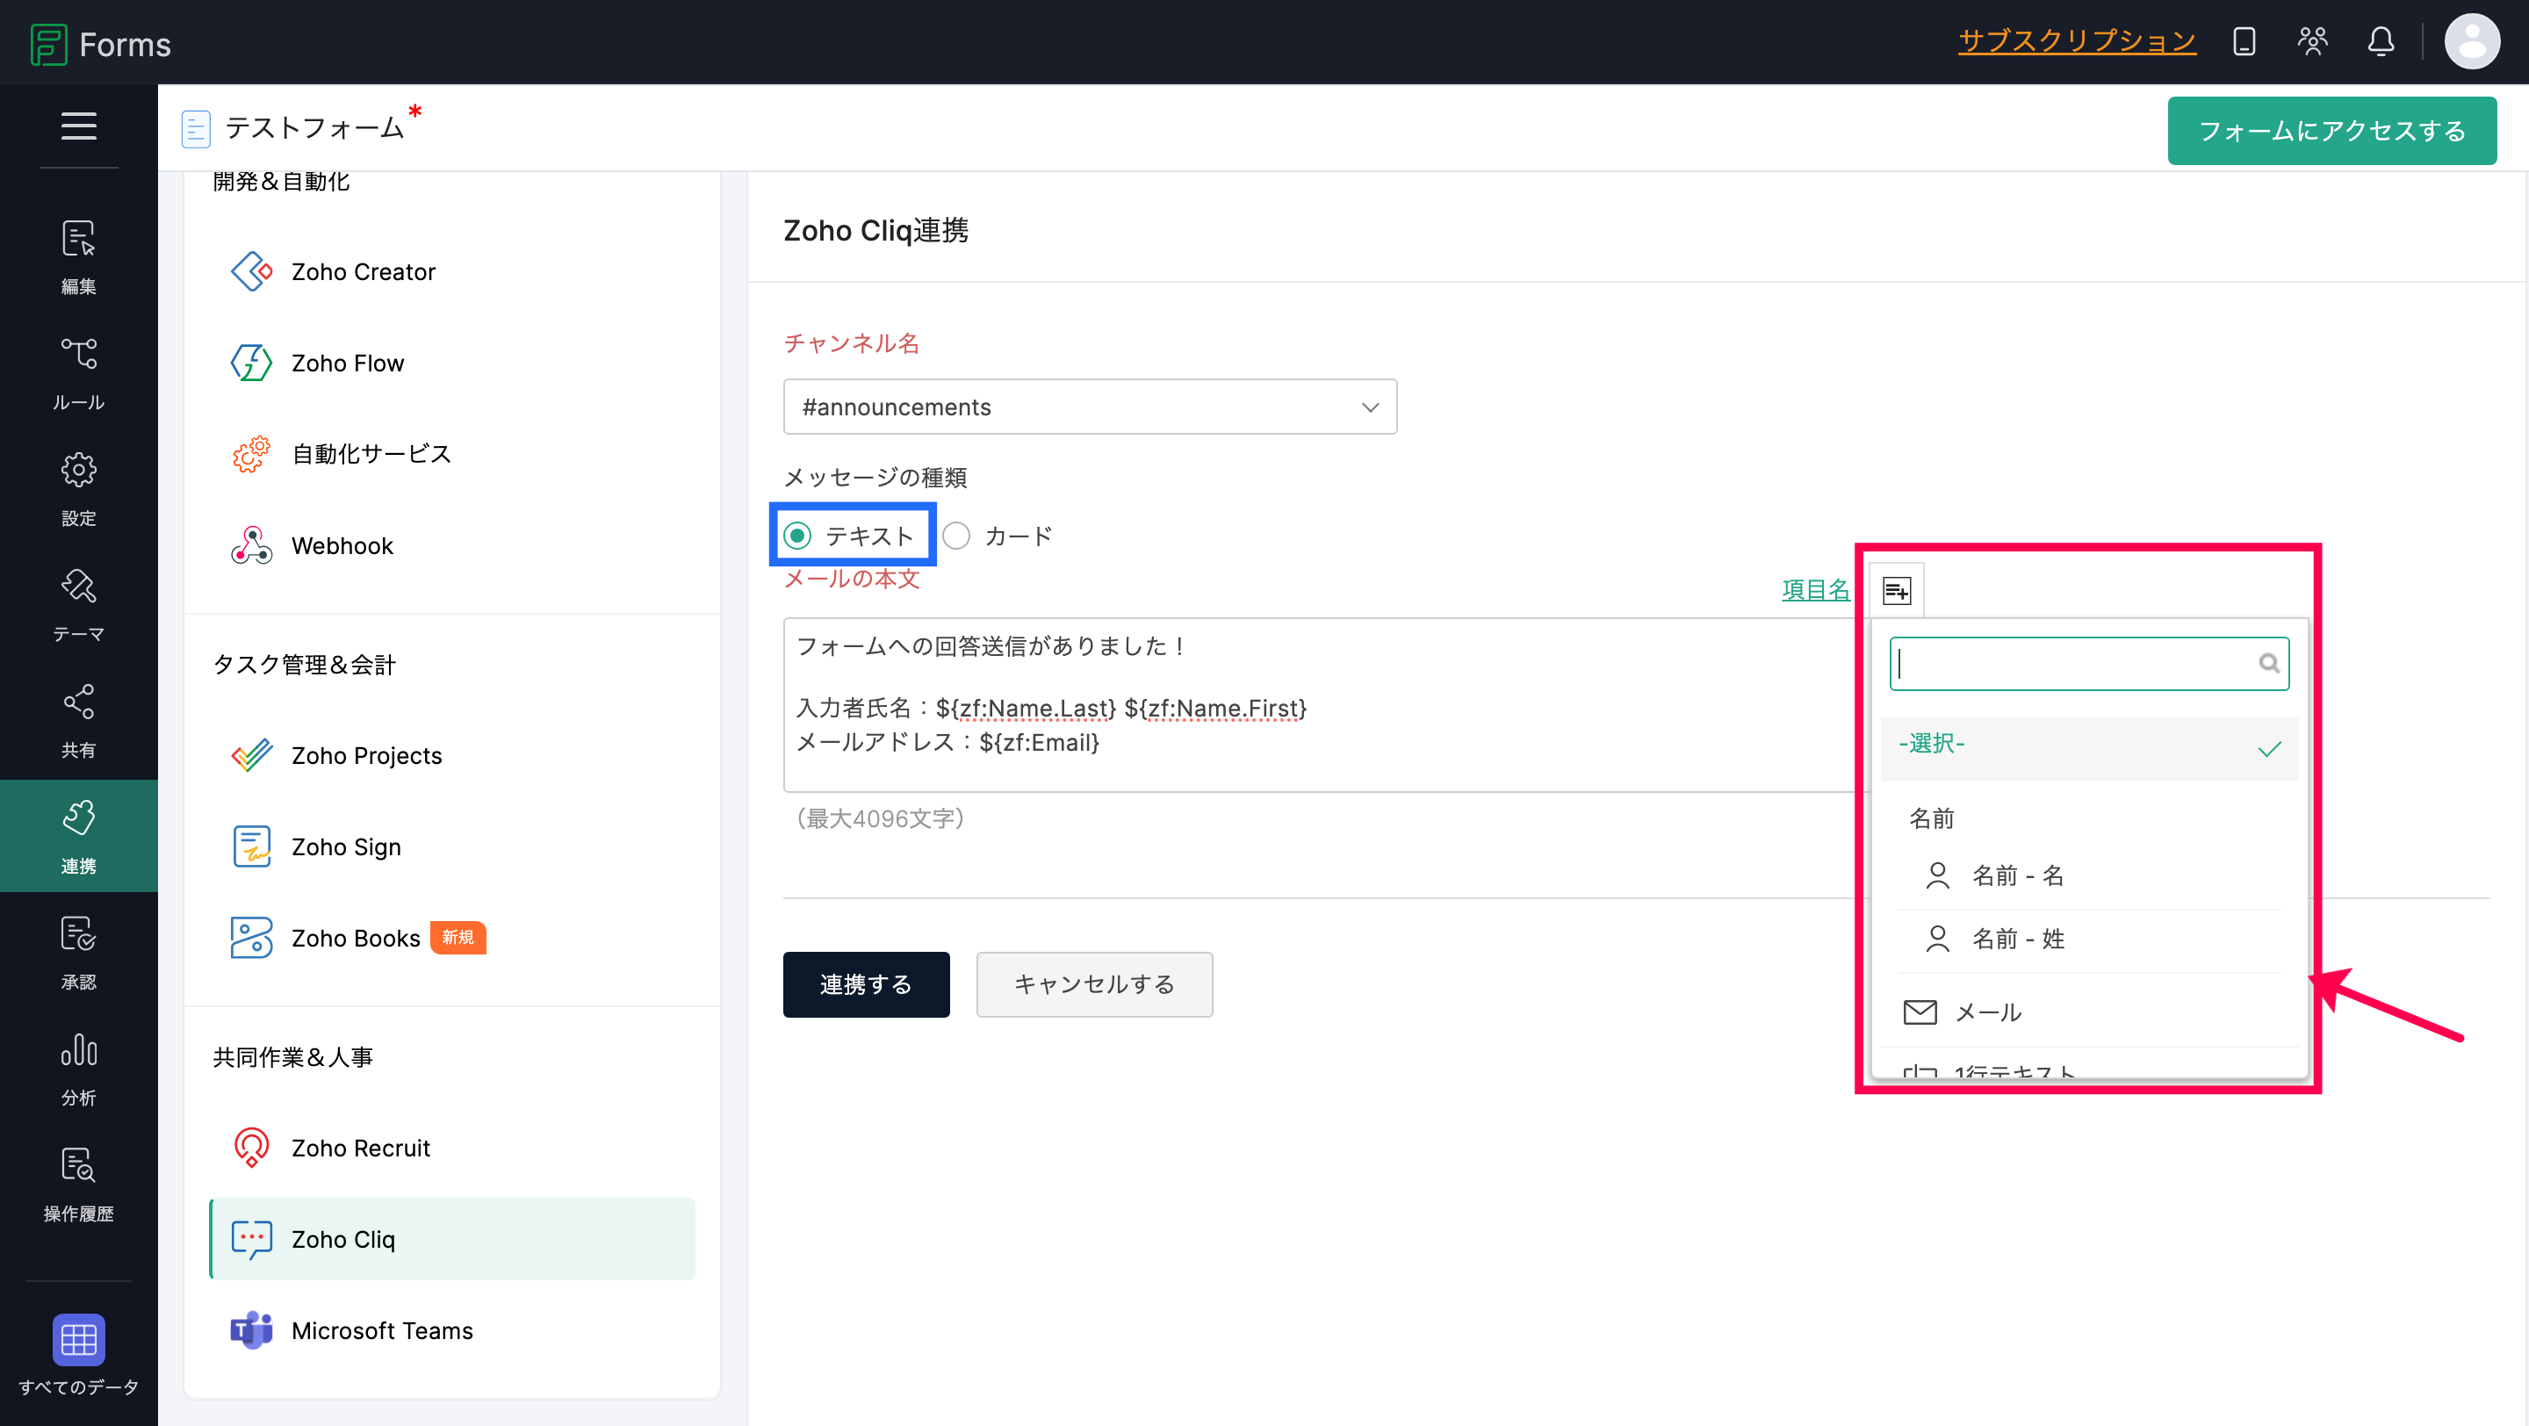The image size is (2529, 1426).
Task: Open すべてのデータ (All data) grid icon
Action: 78,1340
